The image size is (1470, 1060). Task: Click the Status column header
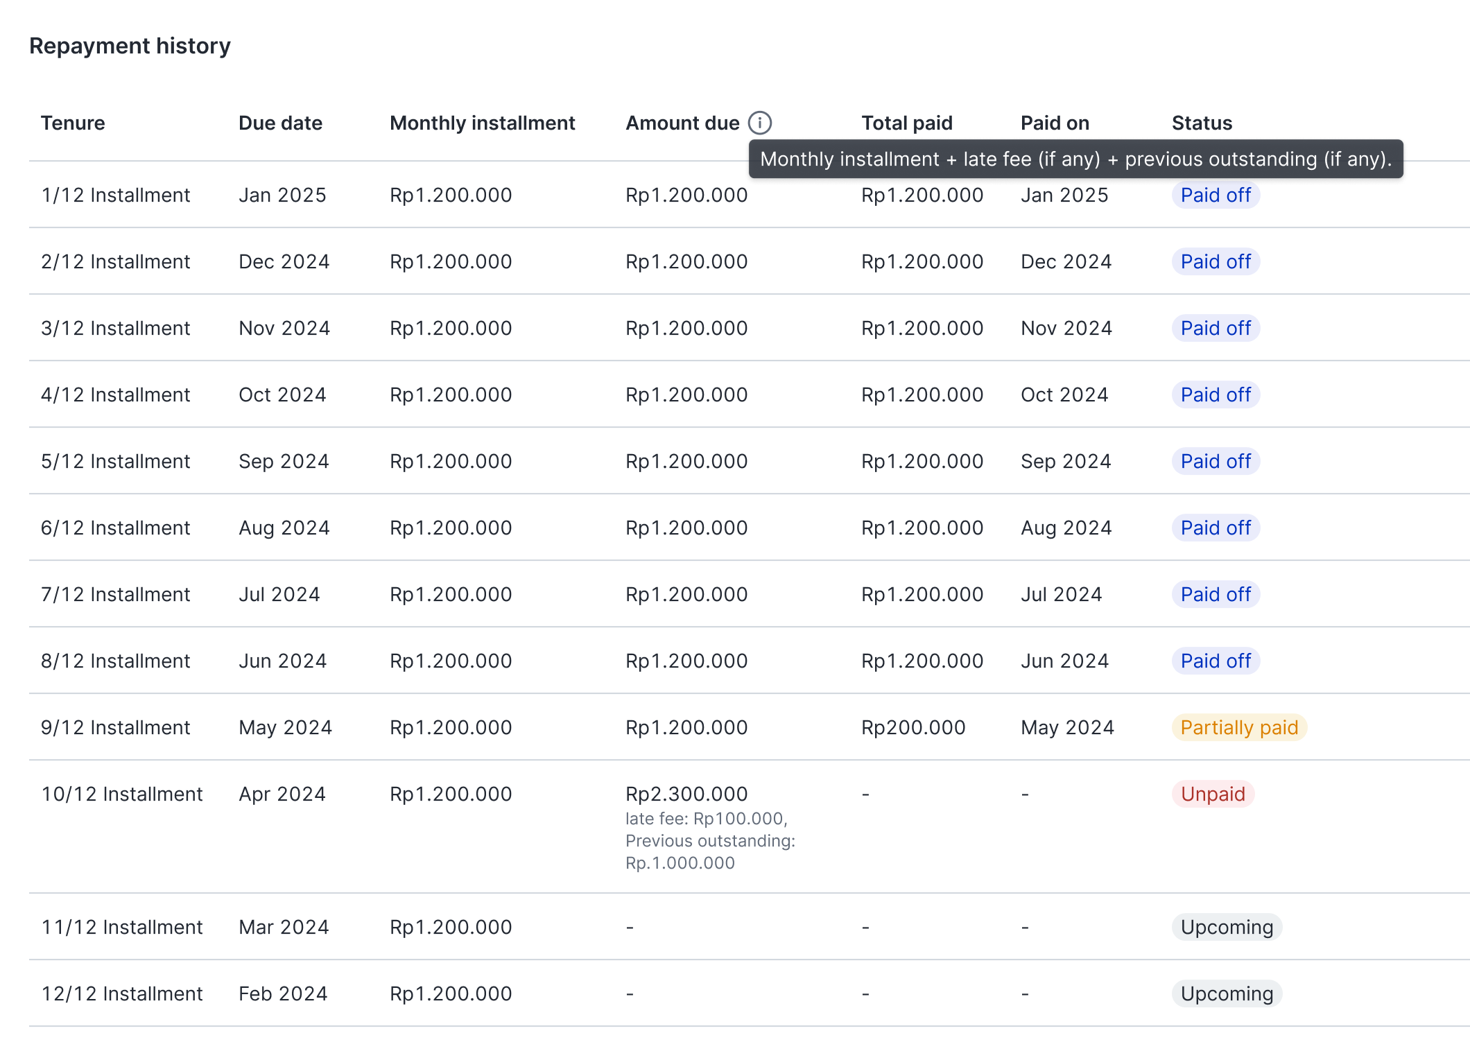pyautogui.click(x=1202, y=123)
